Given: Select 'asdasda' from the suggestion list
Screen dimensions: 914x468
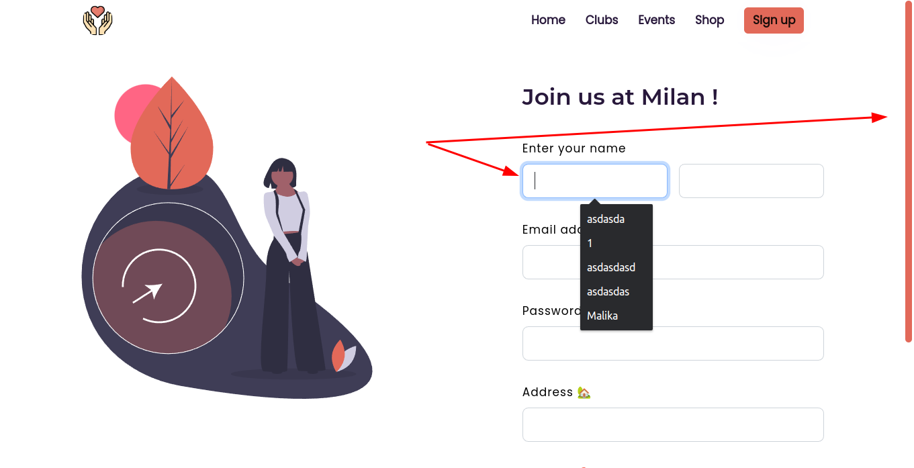Looking at the screenshot, I should [605, 219].
